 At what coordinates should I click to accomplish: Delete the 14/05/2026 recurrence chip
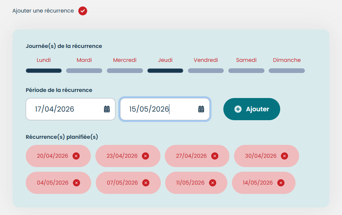(281, 183)
